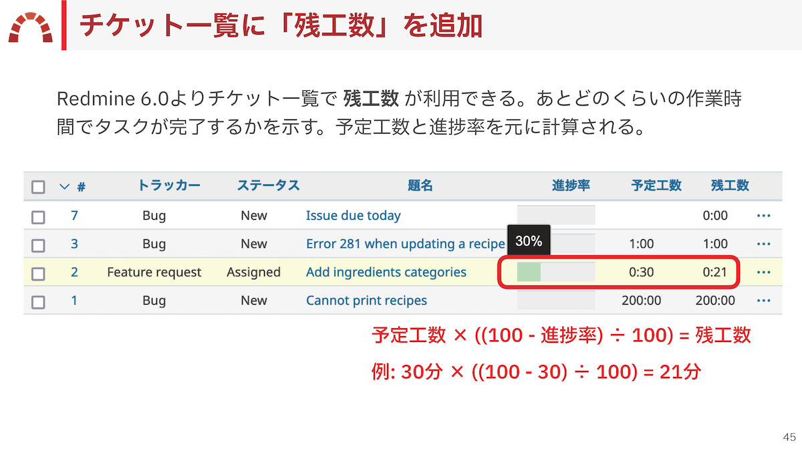Sort by the トラッカー column header
The height and width of the screenshot is (451, 802).
(168, 186)
